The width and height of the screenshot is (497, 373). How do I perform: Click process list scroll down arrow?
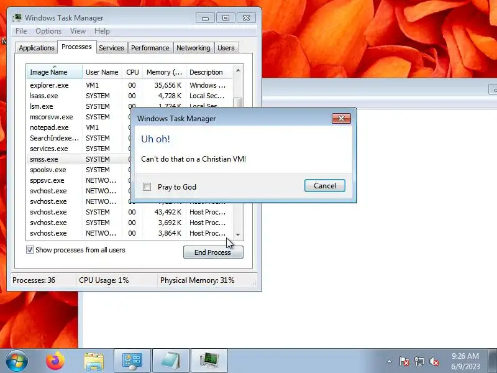tap(238, 235)
